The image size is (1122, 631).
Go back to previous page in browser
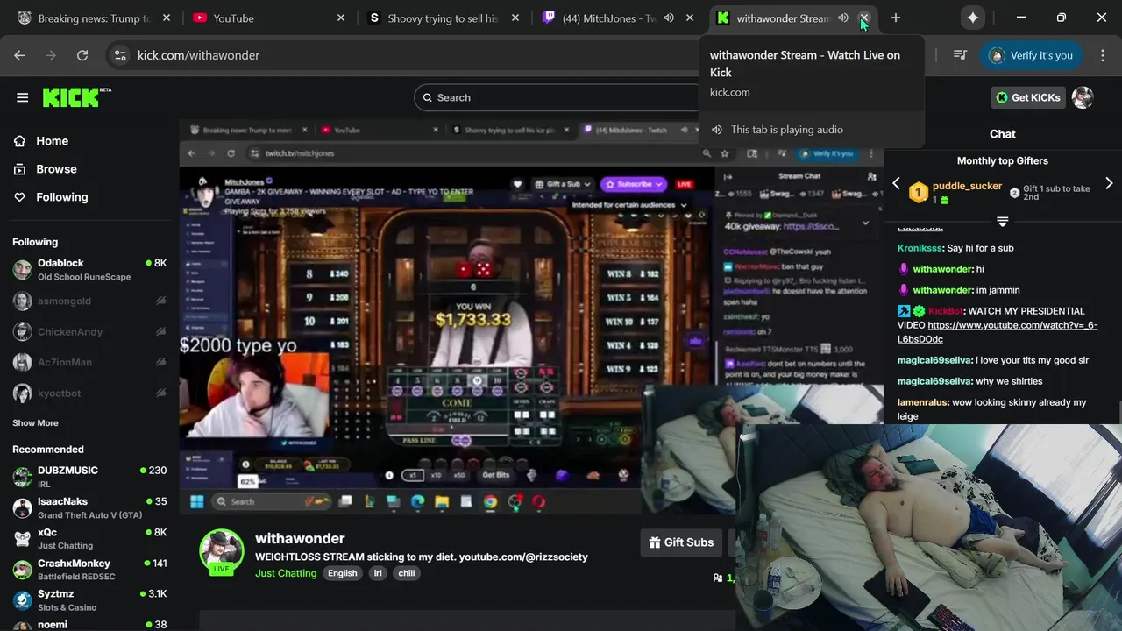pyautogui.click(x=19, y=55)
